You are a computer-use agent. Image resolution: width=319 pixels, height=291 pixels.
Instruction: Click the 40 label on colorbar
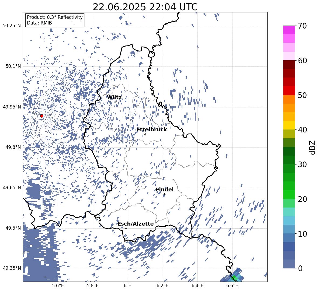coord(302,130)
